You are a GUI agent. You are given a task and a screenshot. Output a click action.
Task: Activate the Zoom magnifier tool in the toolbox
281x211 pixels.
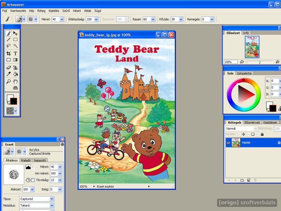(x=8, y=82)
